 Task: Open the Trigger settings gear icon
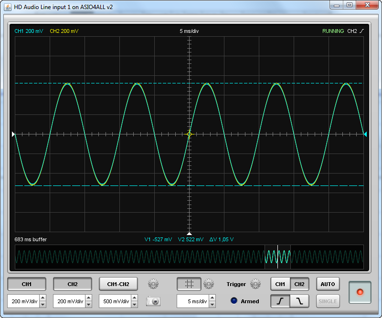click(x=255, y=284)
